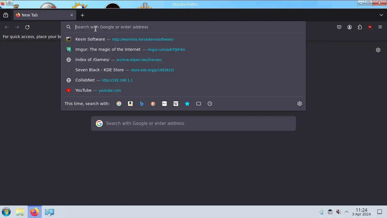Switch to Firefox in the taskbar
387x218 pixels.
tap(35, 212)
